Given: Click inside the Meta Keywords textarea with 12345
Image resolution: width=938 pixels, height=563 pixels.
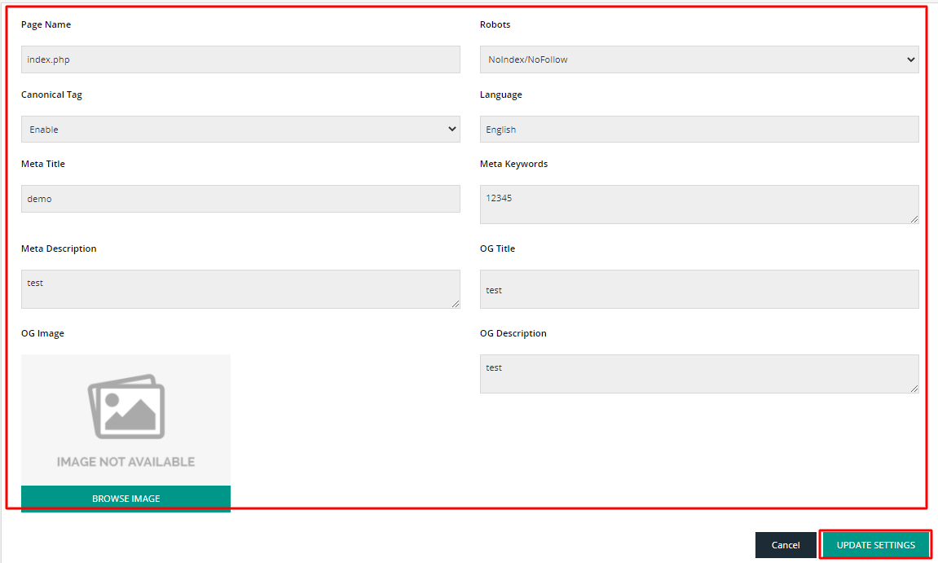Looking at the screenshot, I should (699, 204).
